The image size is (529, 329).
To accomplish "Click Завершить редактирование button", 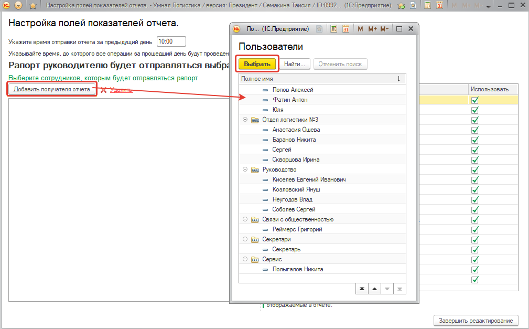I will click(476, 321).
